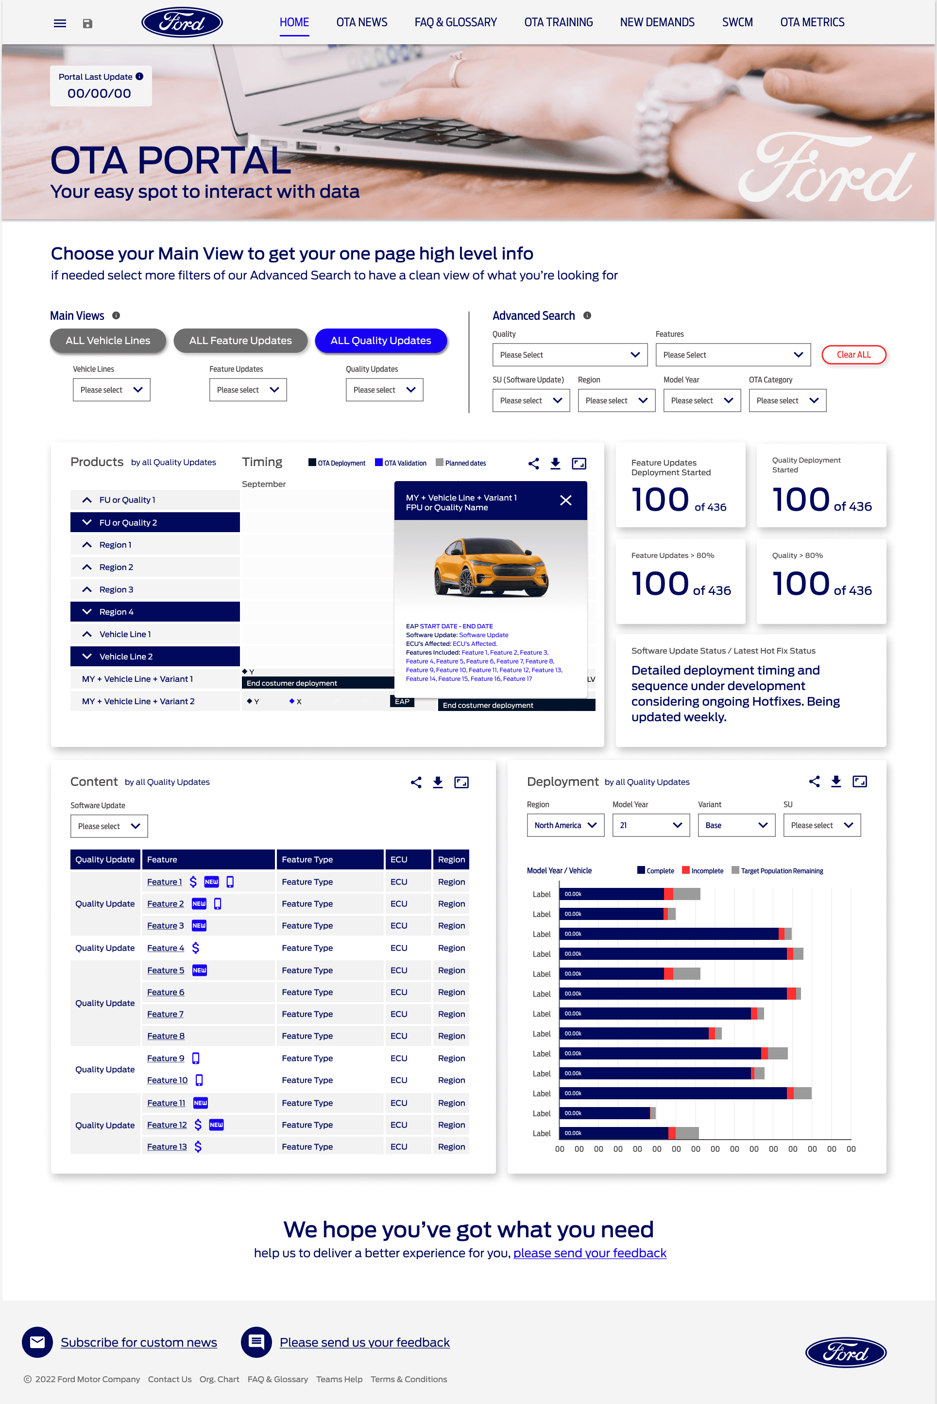The width and height of the screenshot is (937, 1404).
Task: Collapse the Region 4 tree row
Action: [155, 611]
